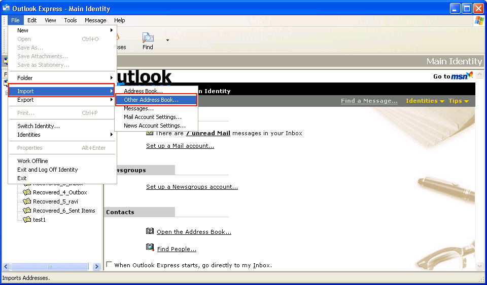Open the Find button dropdown arrow

point(168,40)
